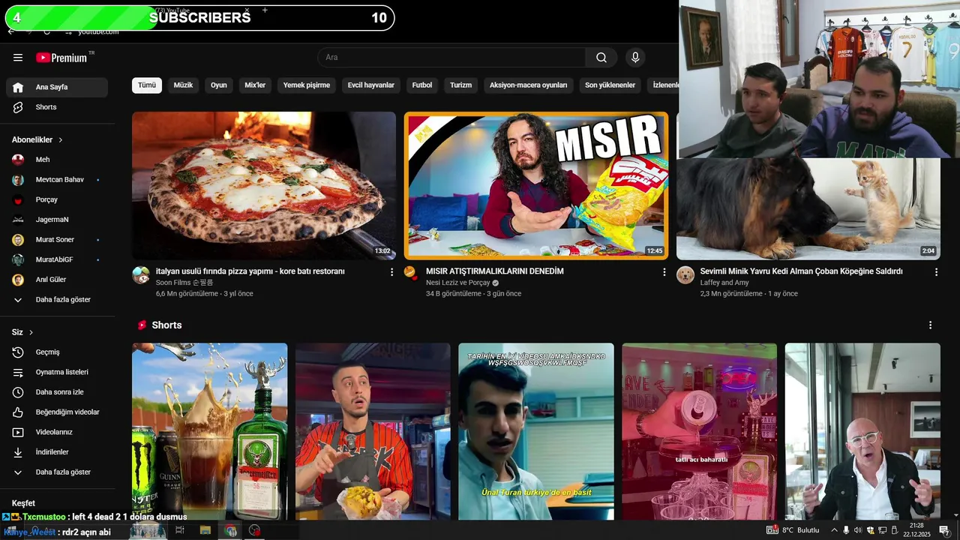Open the Shorts section three-dot menu

(x=930, y=325)
